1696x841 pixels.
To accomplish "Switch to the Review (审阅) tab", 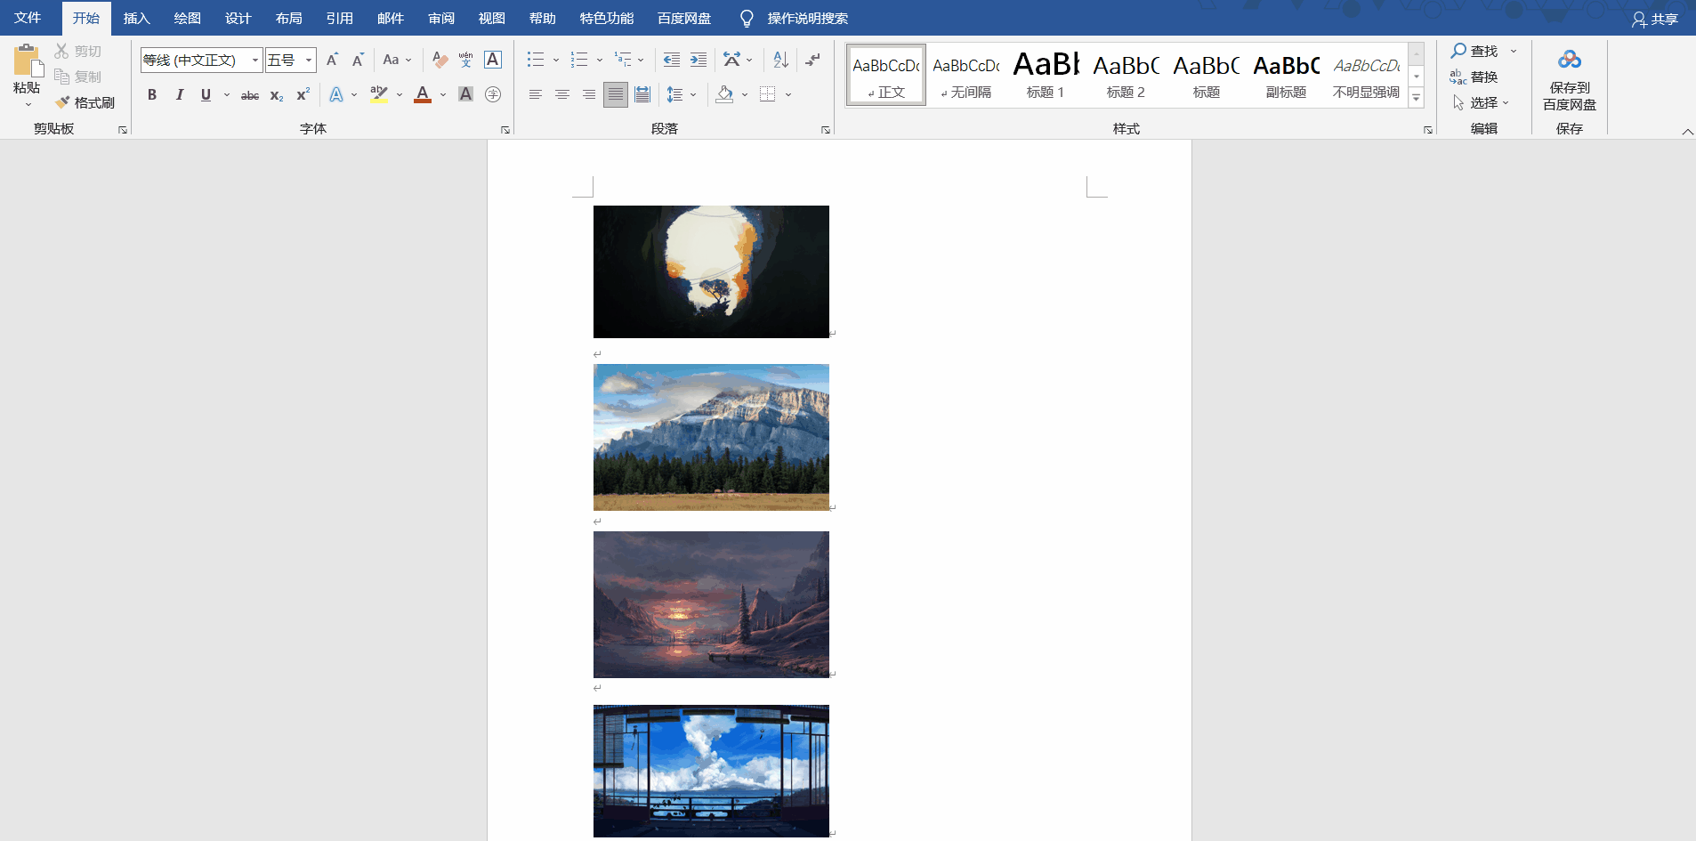I will (440, 18).
